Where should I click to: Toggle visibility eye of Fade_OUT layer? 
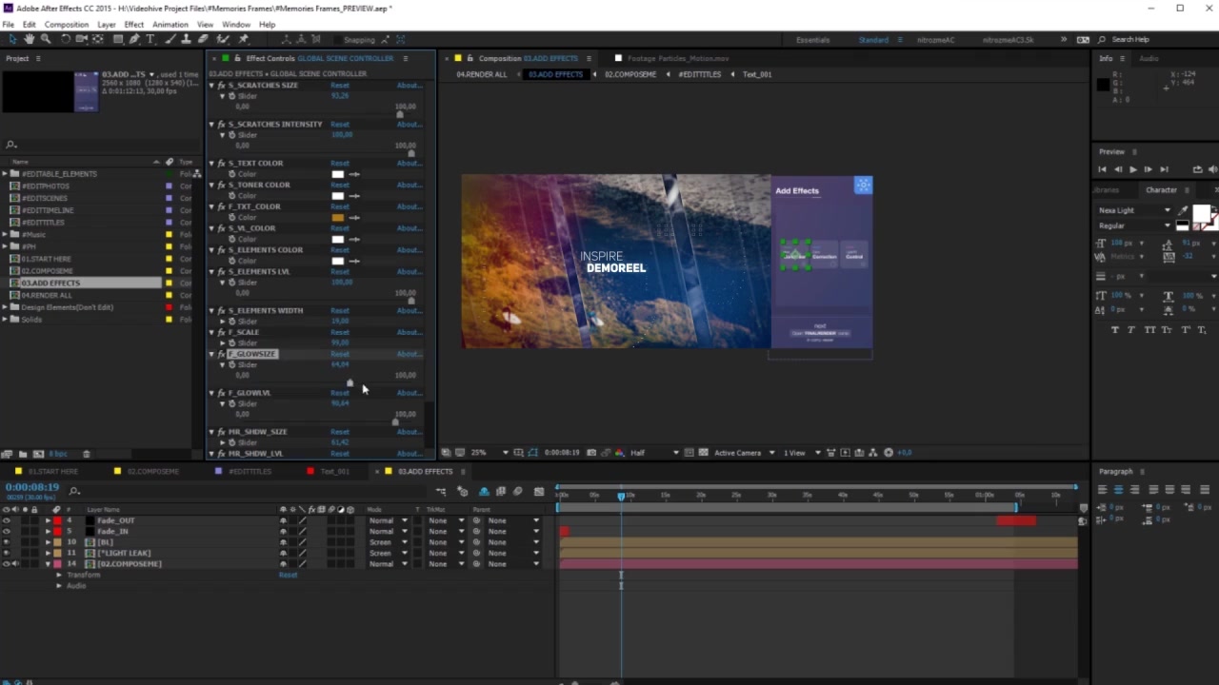6,520
